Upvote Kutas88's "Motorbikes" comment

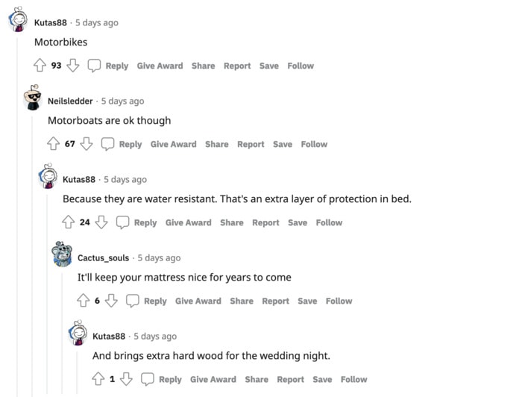[x=40, y=65]
